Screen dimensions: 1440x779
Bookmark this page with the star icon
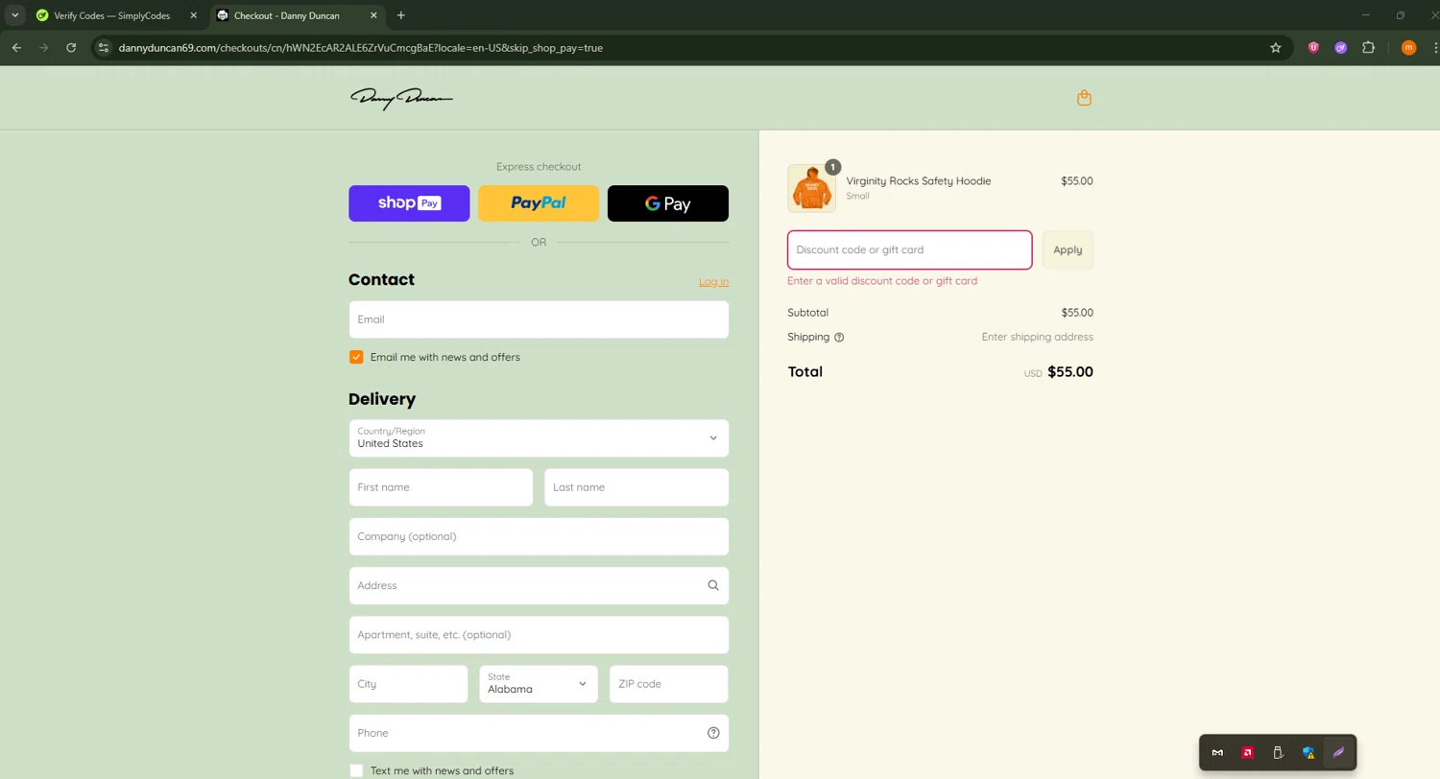tap(1276, 47)
